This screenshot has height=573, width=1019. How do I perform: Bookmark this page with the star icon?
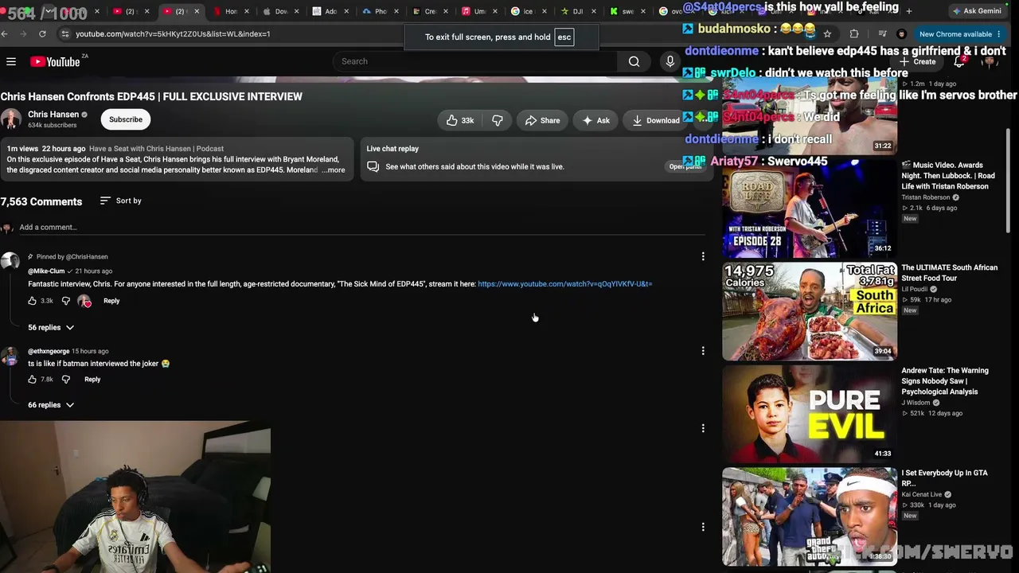coord(827,34)
